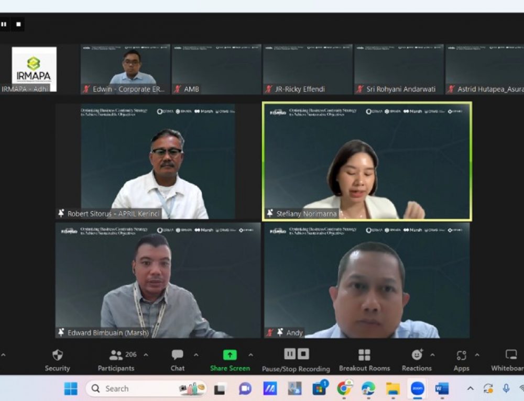Screen dimensions: 524x401
Task: Expand the Share Screen options caret
Action: point(250,355)
